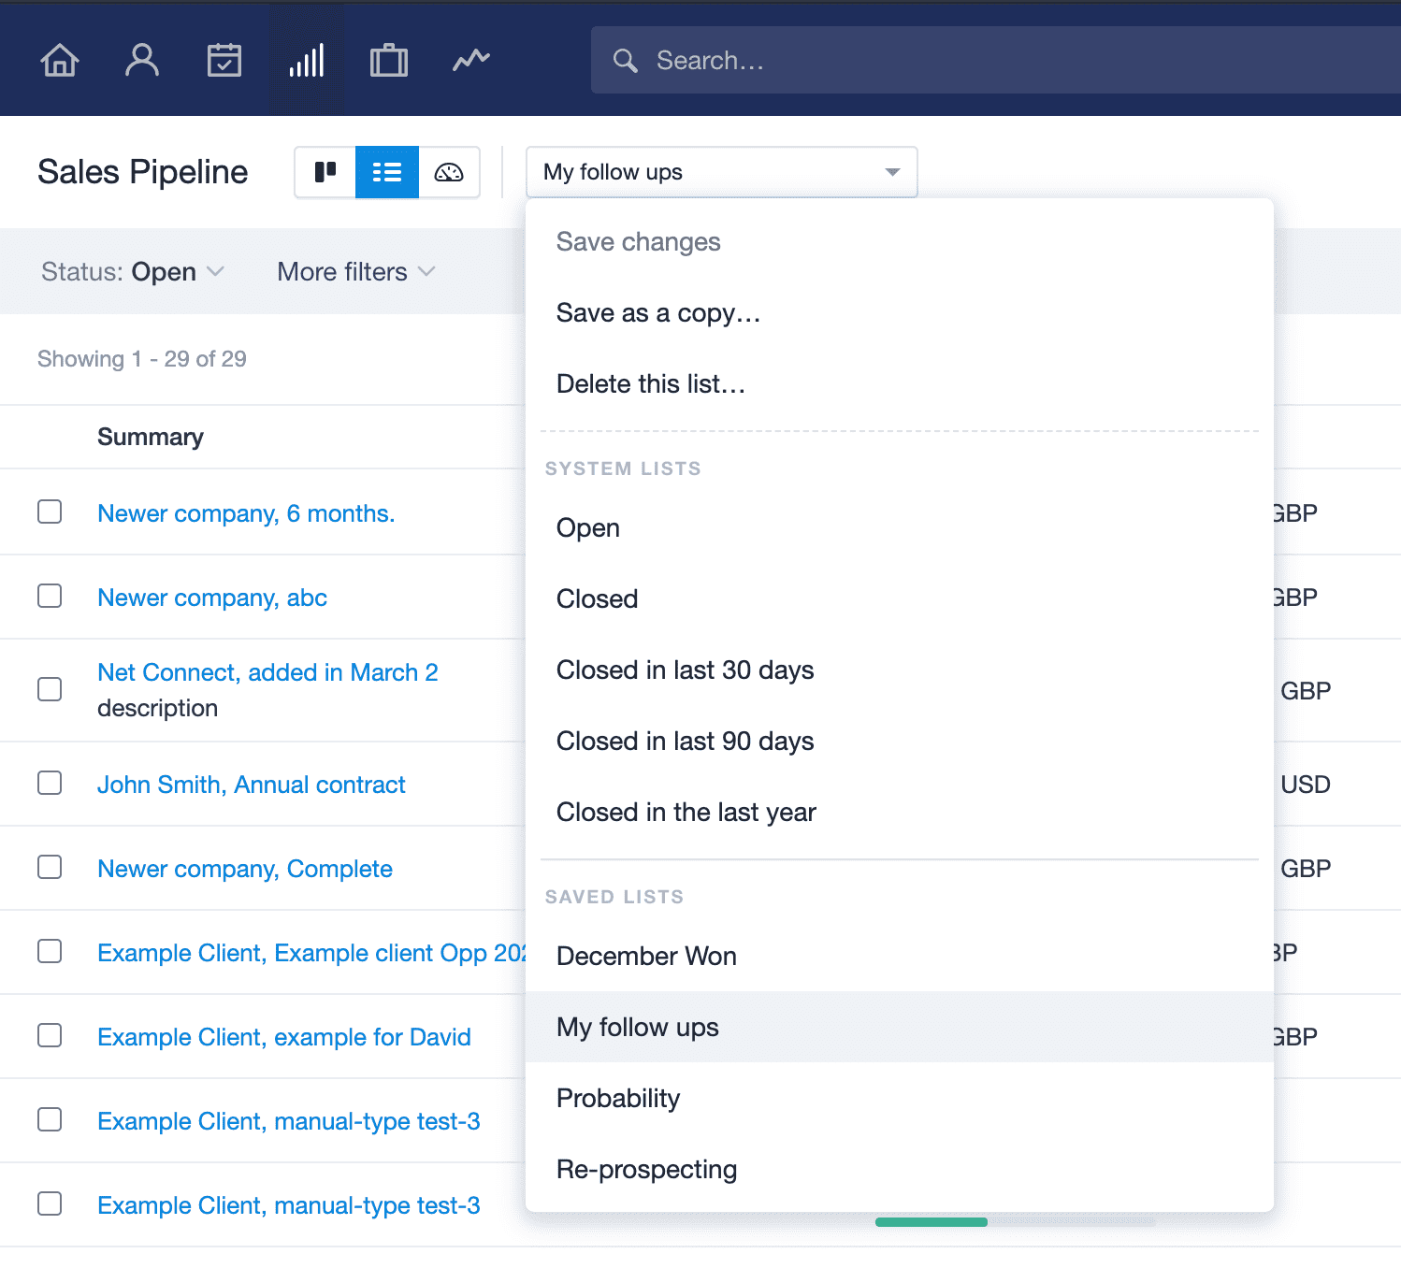Click the green progress bar at bottom
The height and width of the screenshot is (1268, 1401).
932,1221
